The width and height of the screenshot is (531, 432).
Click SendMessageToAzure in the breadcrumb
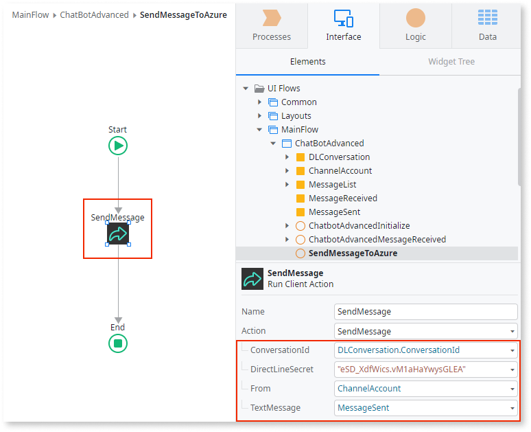183,15
